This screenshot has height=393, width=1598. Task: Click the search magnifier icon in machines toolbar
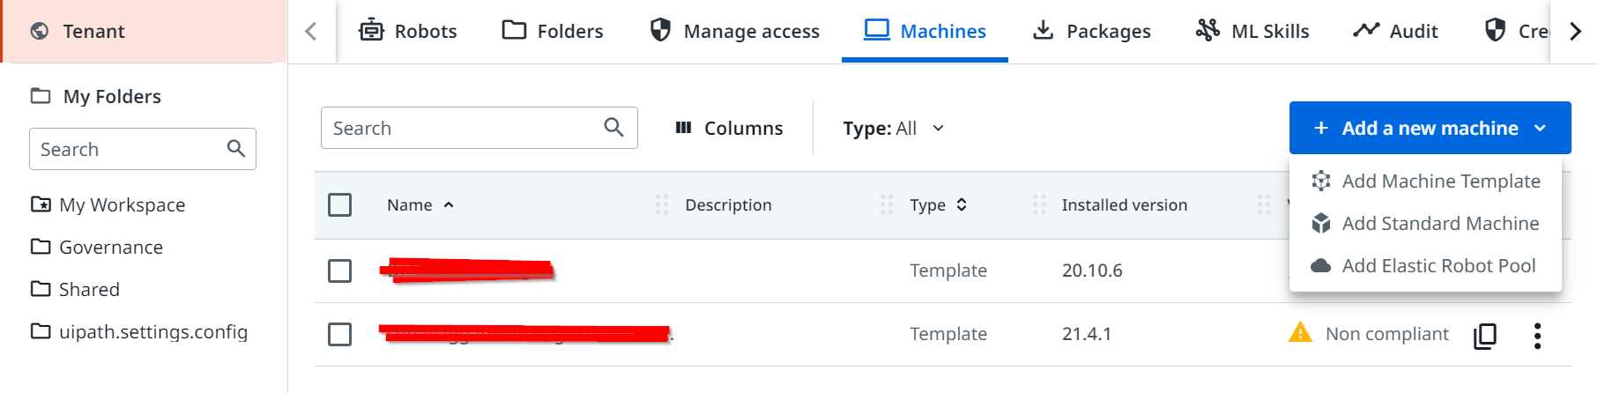click(x=613, y=128)
